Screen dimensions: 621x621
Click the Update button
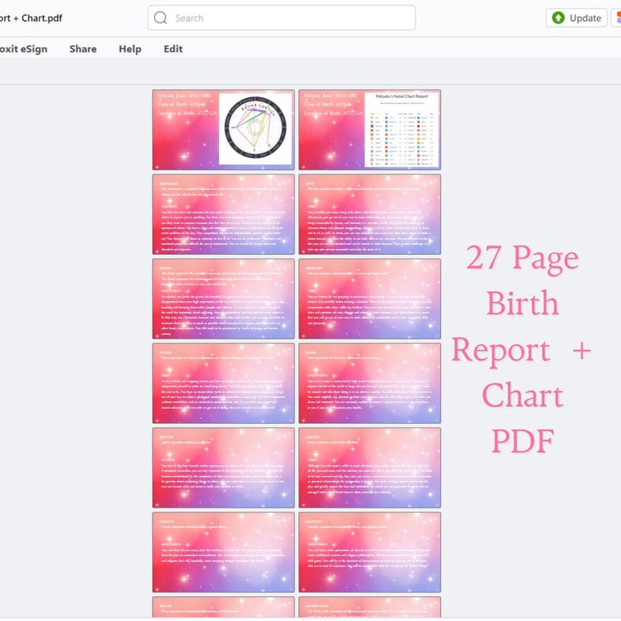[576, 18]
